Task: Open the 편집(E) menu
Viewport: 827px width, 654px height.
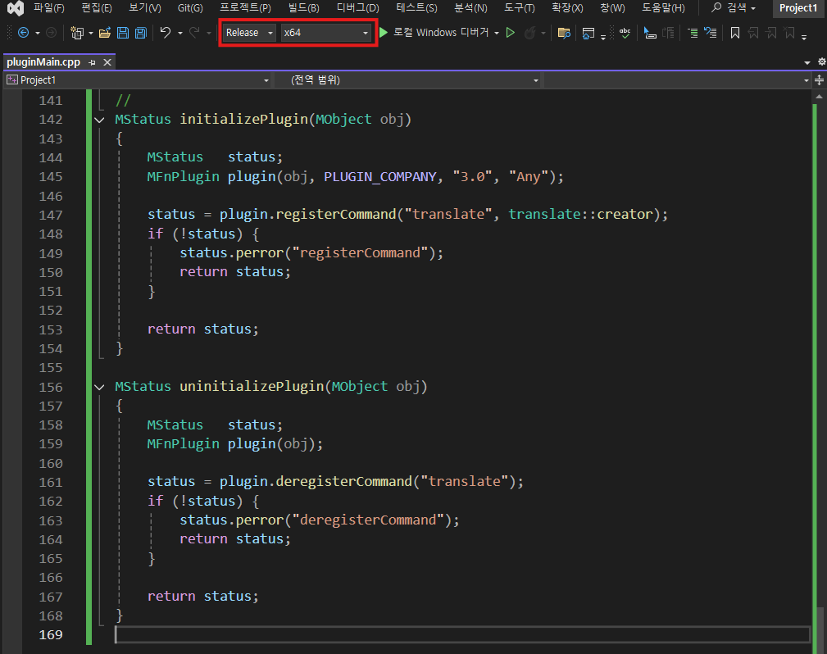Action: [x=97, y=8]
